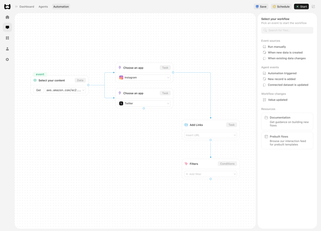Click the layout icon right of Start
Screen dimensions: 321x231
[313, 6]
